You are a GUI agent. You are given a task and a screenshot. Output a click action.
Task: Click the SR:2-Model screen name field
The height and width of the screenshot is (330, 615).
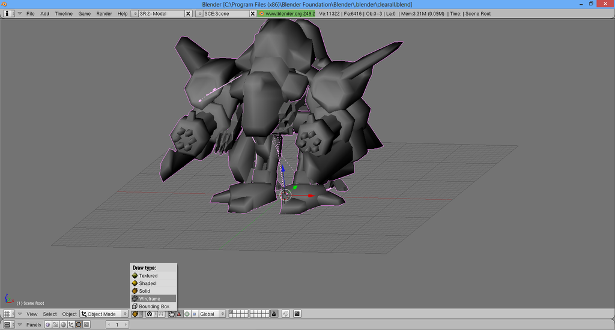[161, 14]
